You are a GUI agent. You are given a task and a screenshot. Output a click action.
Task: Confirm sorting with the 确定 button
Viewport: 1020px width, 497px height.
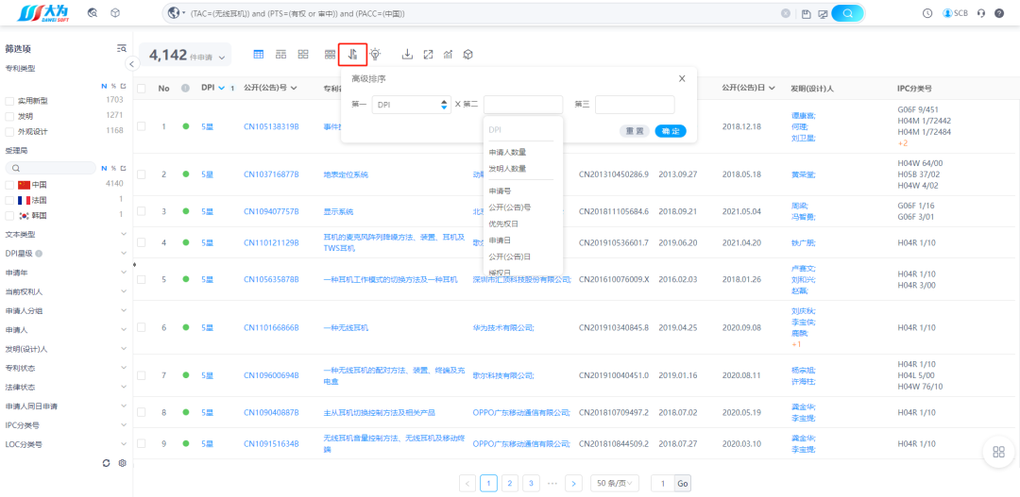(670, 130)
